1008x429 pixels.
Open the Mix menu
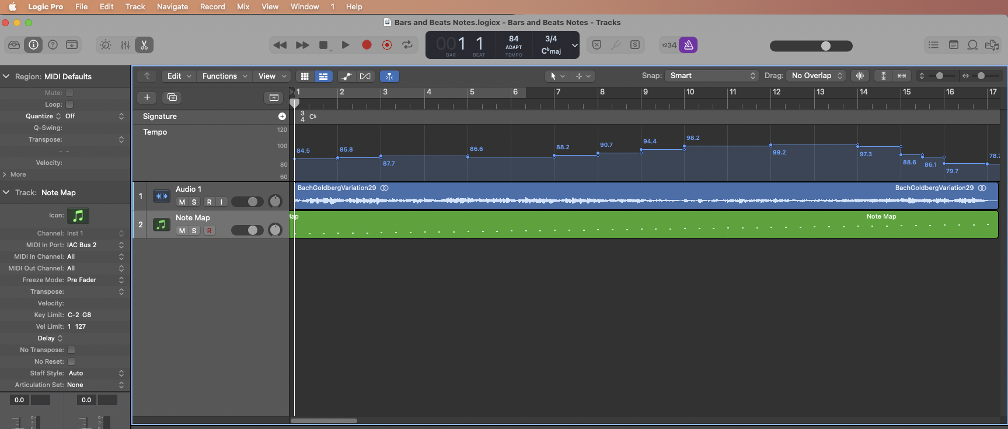click(243, 6)
